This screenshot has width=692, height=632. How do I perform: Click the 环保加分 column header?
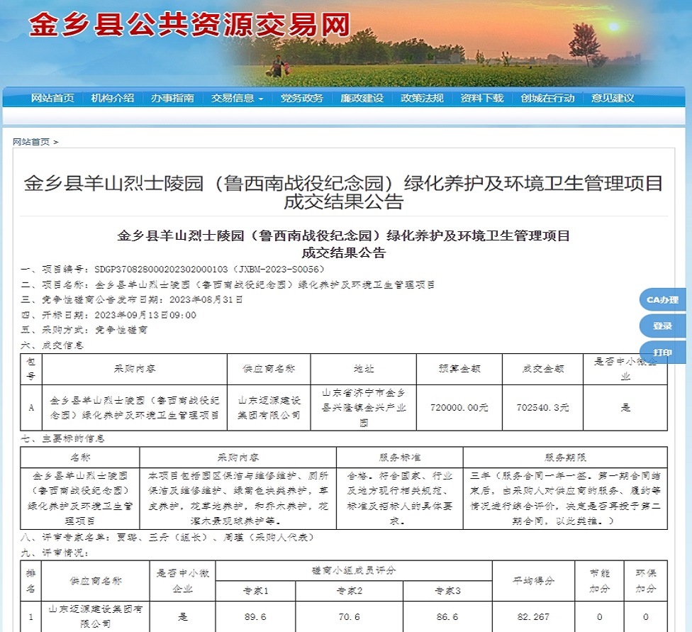tap(646, 581)
